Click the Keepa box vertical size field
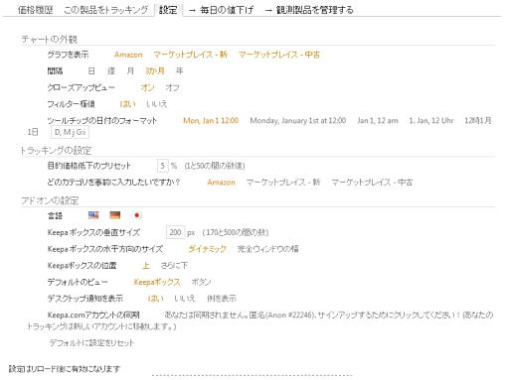 pos(175,232)
